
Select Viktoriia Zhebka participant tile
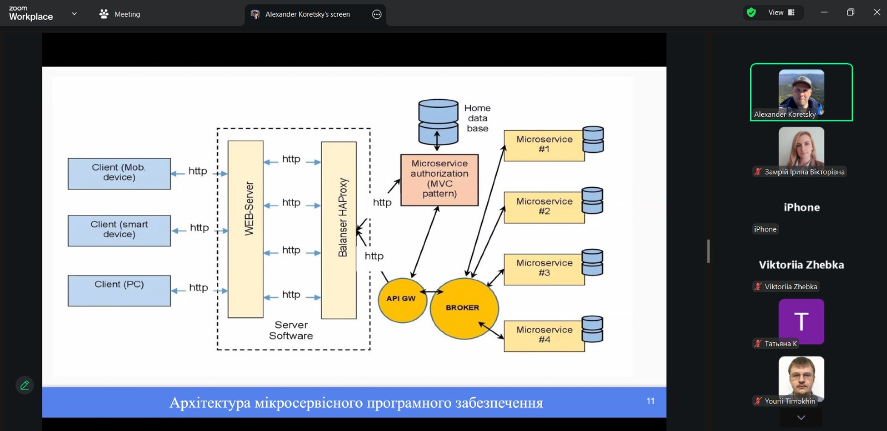[x=801, y=265]
